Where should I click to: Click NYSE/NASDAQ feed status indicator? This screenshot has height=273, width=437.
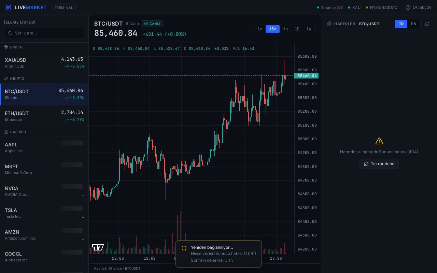pyautogui.click(x=382, y=8)
